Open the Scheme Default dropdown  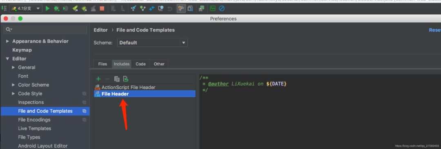[152, 43]
